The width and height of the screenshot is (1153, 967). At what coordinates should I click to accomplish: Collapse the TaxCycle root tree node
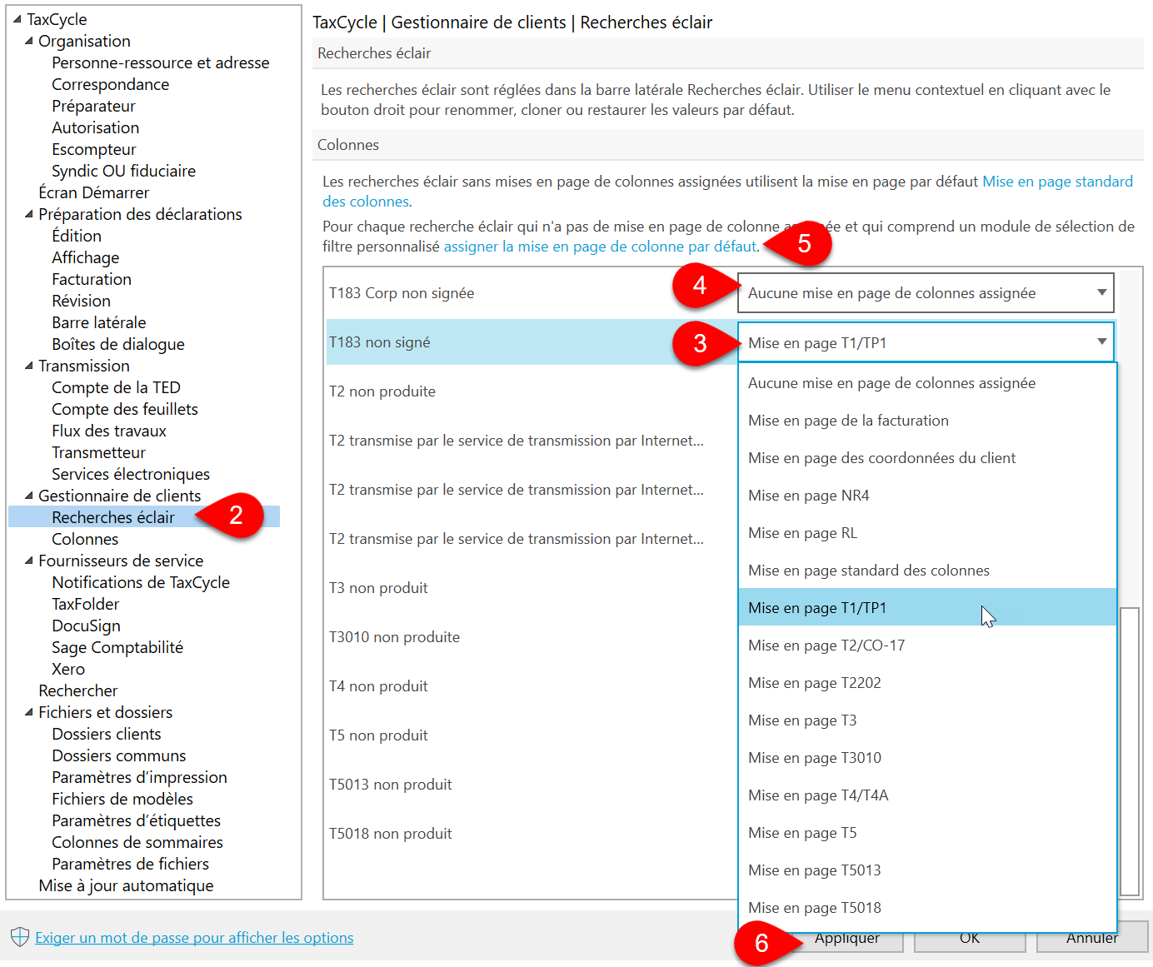pyautogui.click(x=17, y=18)
